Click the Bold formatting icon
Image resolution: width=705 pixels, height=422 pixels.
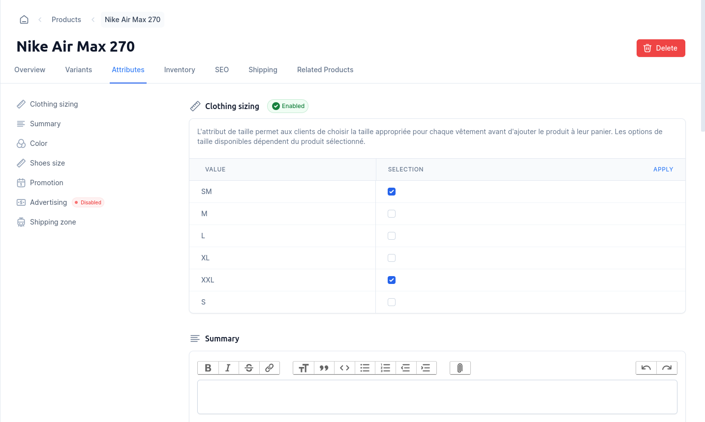[208, 368]
